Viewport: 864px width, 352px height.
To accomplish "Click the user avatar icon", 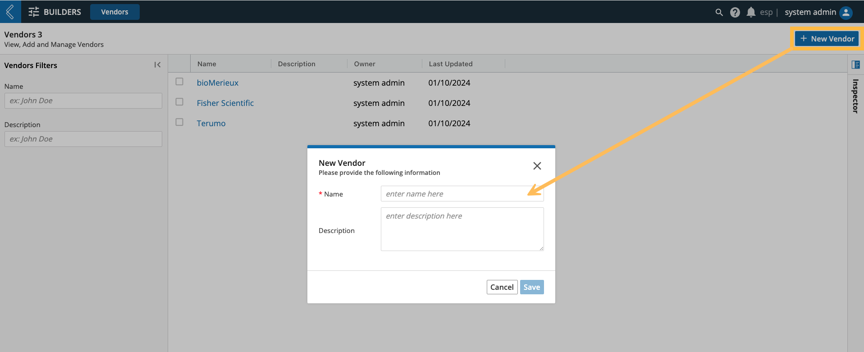I will 846,13.
